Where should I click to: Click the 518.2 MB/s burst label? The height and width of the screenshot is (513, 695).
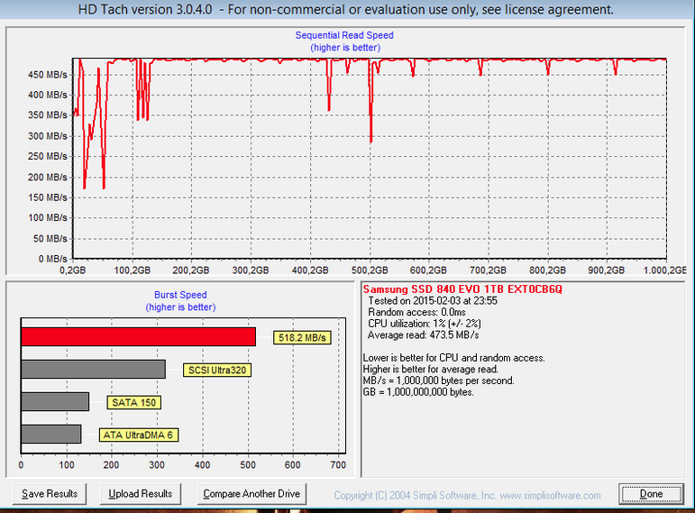pyautogui.click(x=302, y=338)
